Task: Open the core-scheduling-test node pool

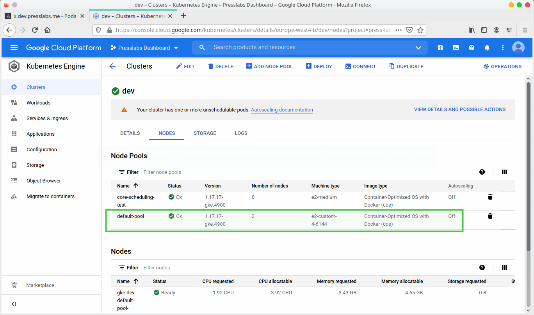Action: [x=136, y=201]
